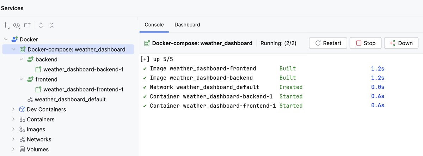Click 'Image weather_dashboard-backend' console text
Image resolution: width=423 pixels, height=156 pixels.
201,78
